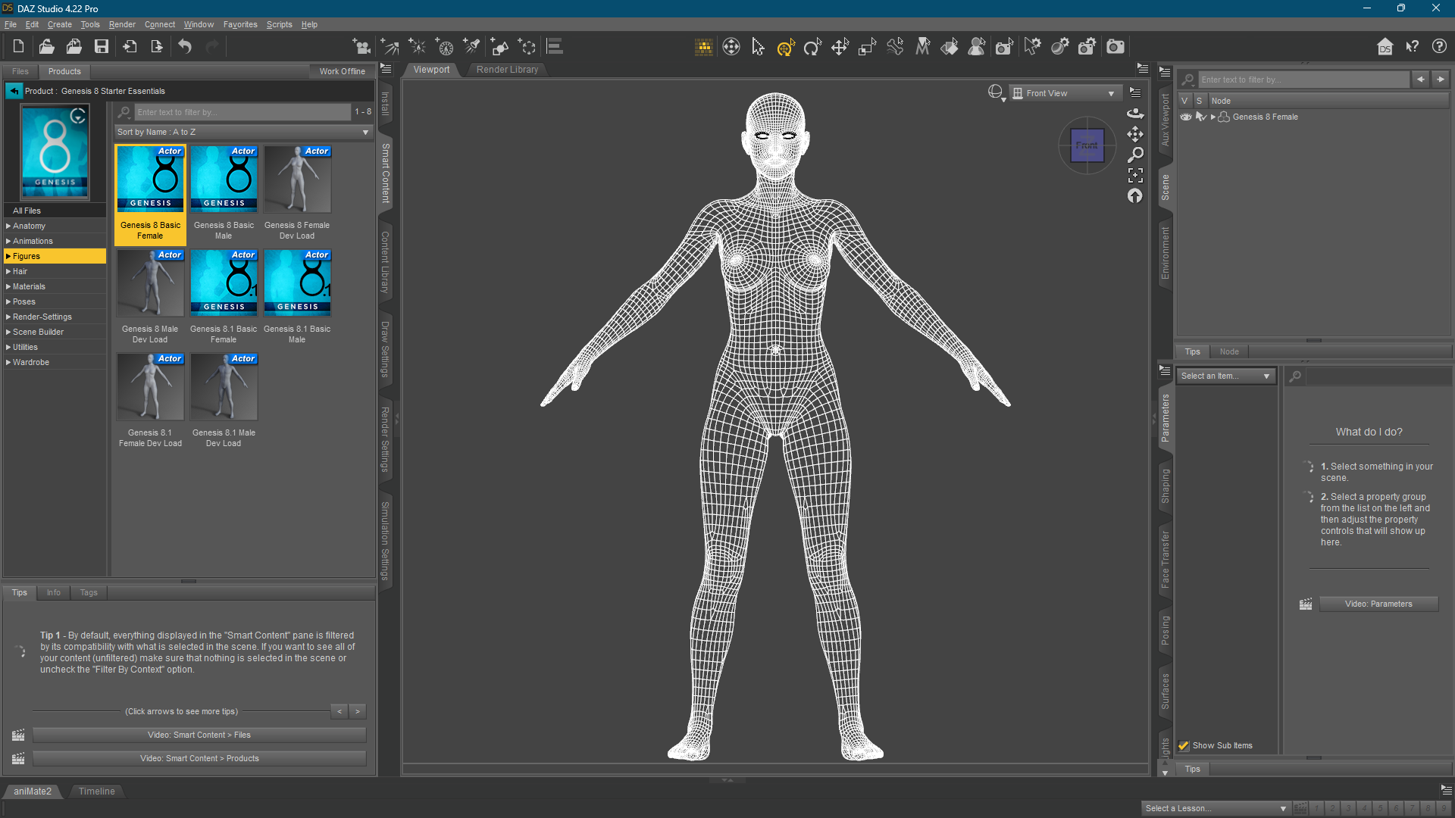Select the Universal tool in toolbar
This screenshot has width=1455, height=818.
point(785,47)
